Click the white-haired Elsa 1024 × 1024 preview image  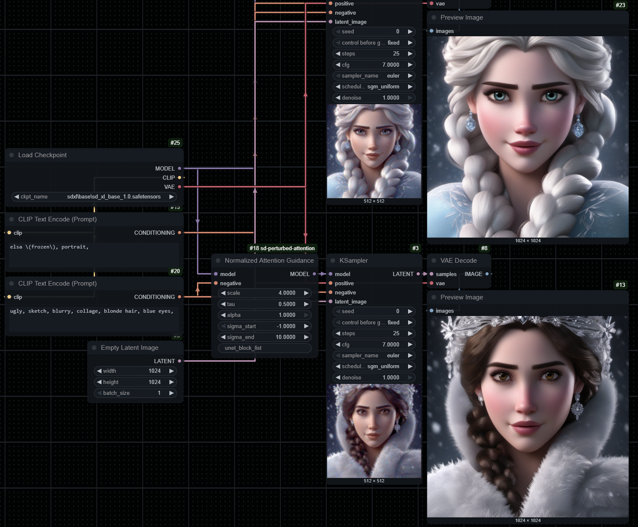pos(528,137)
